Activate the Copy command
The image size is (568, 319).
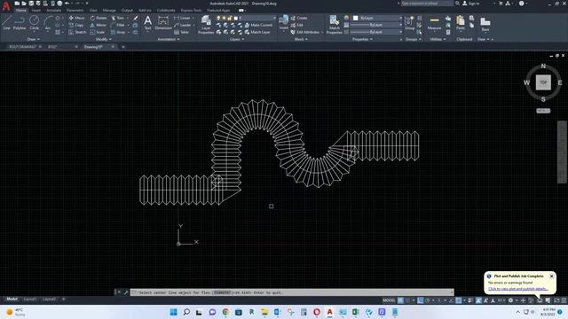click(x=76, y=25)
